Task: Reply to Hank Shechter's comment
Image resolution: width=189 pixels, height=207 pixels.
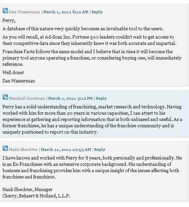Action: point(100,150)
